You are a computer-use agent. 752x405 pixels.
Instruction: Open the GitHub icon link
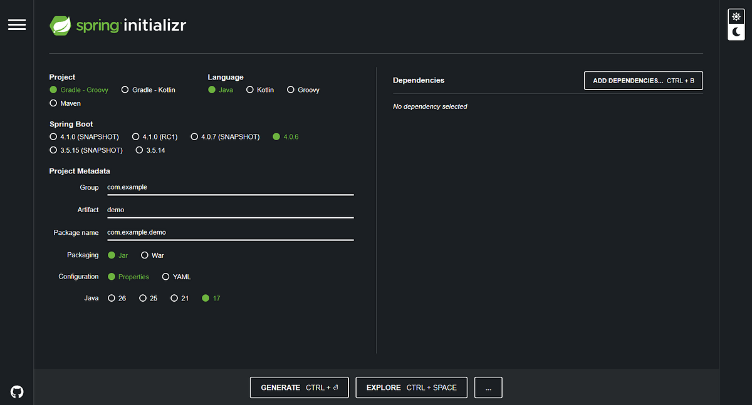point(17,392)
